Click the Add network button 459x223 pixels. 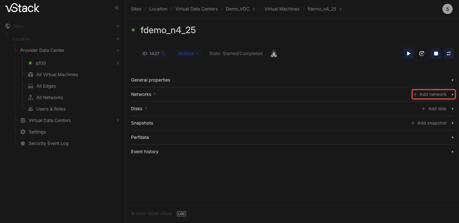tap(430, 94)
